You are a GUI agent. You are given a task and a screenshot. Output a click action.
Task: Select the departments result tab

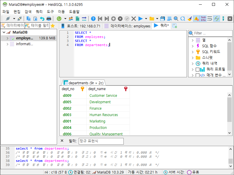click(84, 83)
